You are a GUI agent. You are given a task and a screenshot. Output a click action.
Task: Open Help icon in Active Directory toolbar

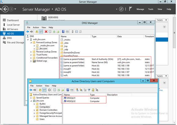(x=68, y=90)
